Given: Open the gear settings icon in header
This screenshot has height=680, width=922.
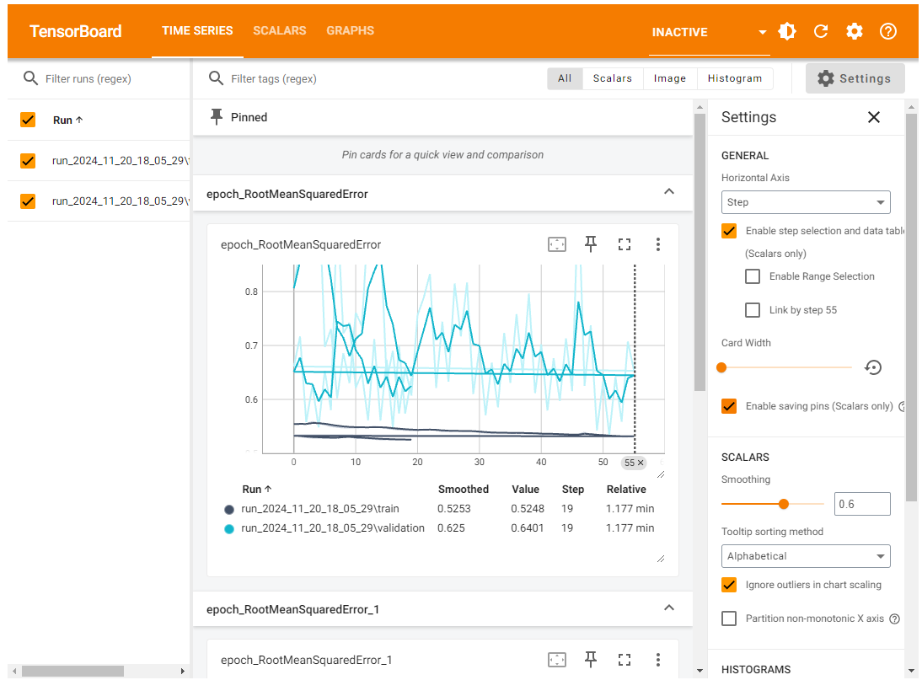Looking at the screenshot, I should [854, 31].
